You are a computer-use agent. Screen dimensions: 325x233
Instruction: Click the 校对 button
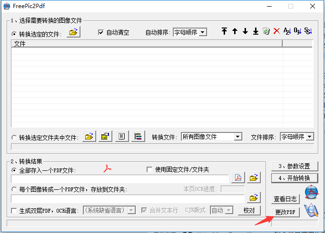click(x=249, y=211)
